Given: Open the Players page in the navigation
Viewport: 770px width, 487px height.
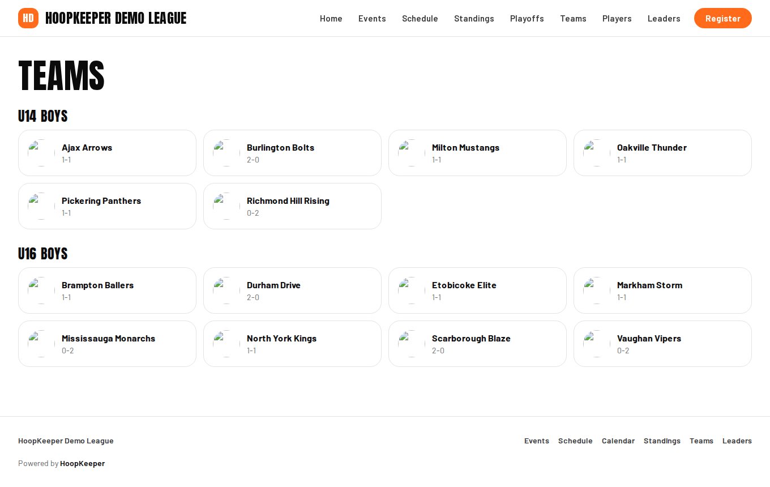Looking at the screenshot, I should (x=617, y=18).
